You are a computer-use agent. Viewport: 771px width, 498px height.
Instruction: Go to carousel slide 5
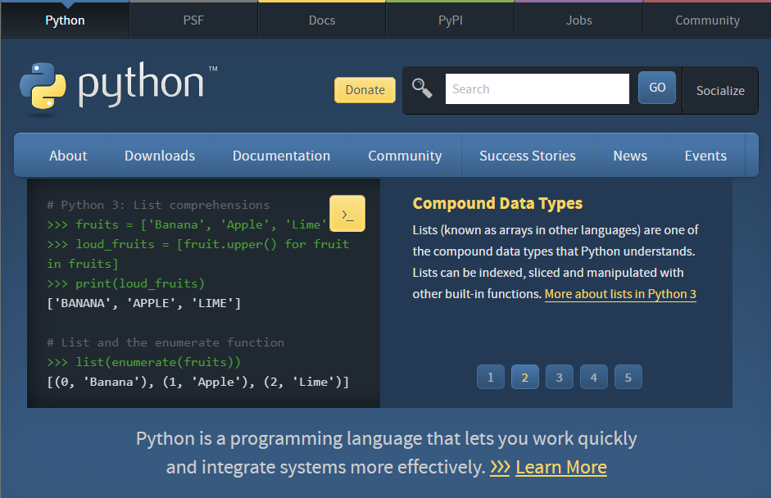(x=628, y=377)
